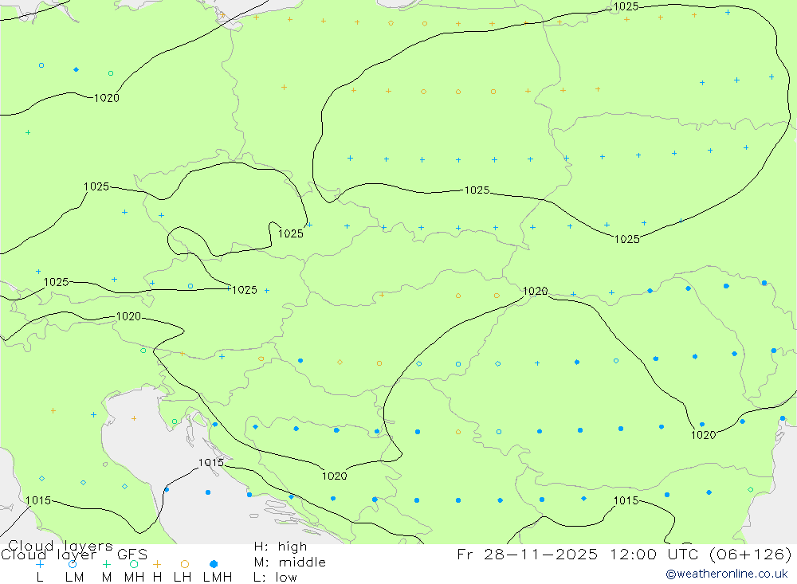
Task: Click the orange plus H legend symbol
Action: click(157, 564)
